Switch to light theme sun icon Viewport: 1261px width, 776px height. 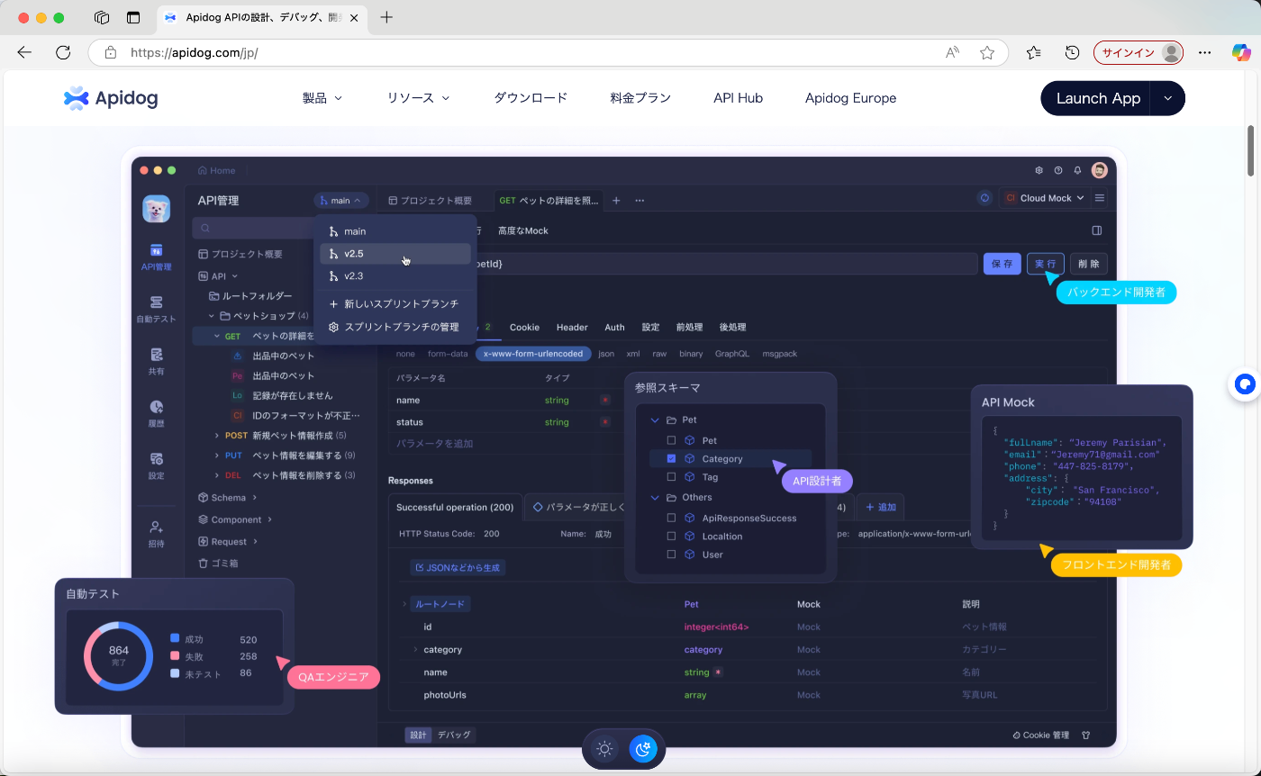pos(604,749)
